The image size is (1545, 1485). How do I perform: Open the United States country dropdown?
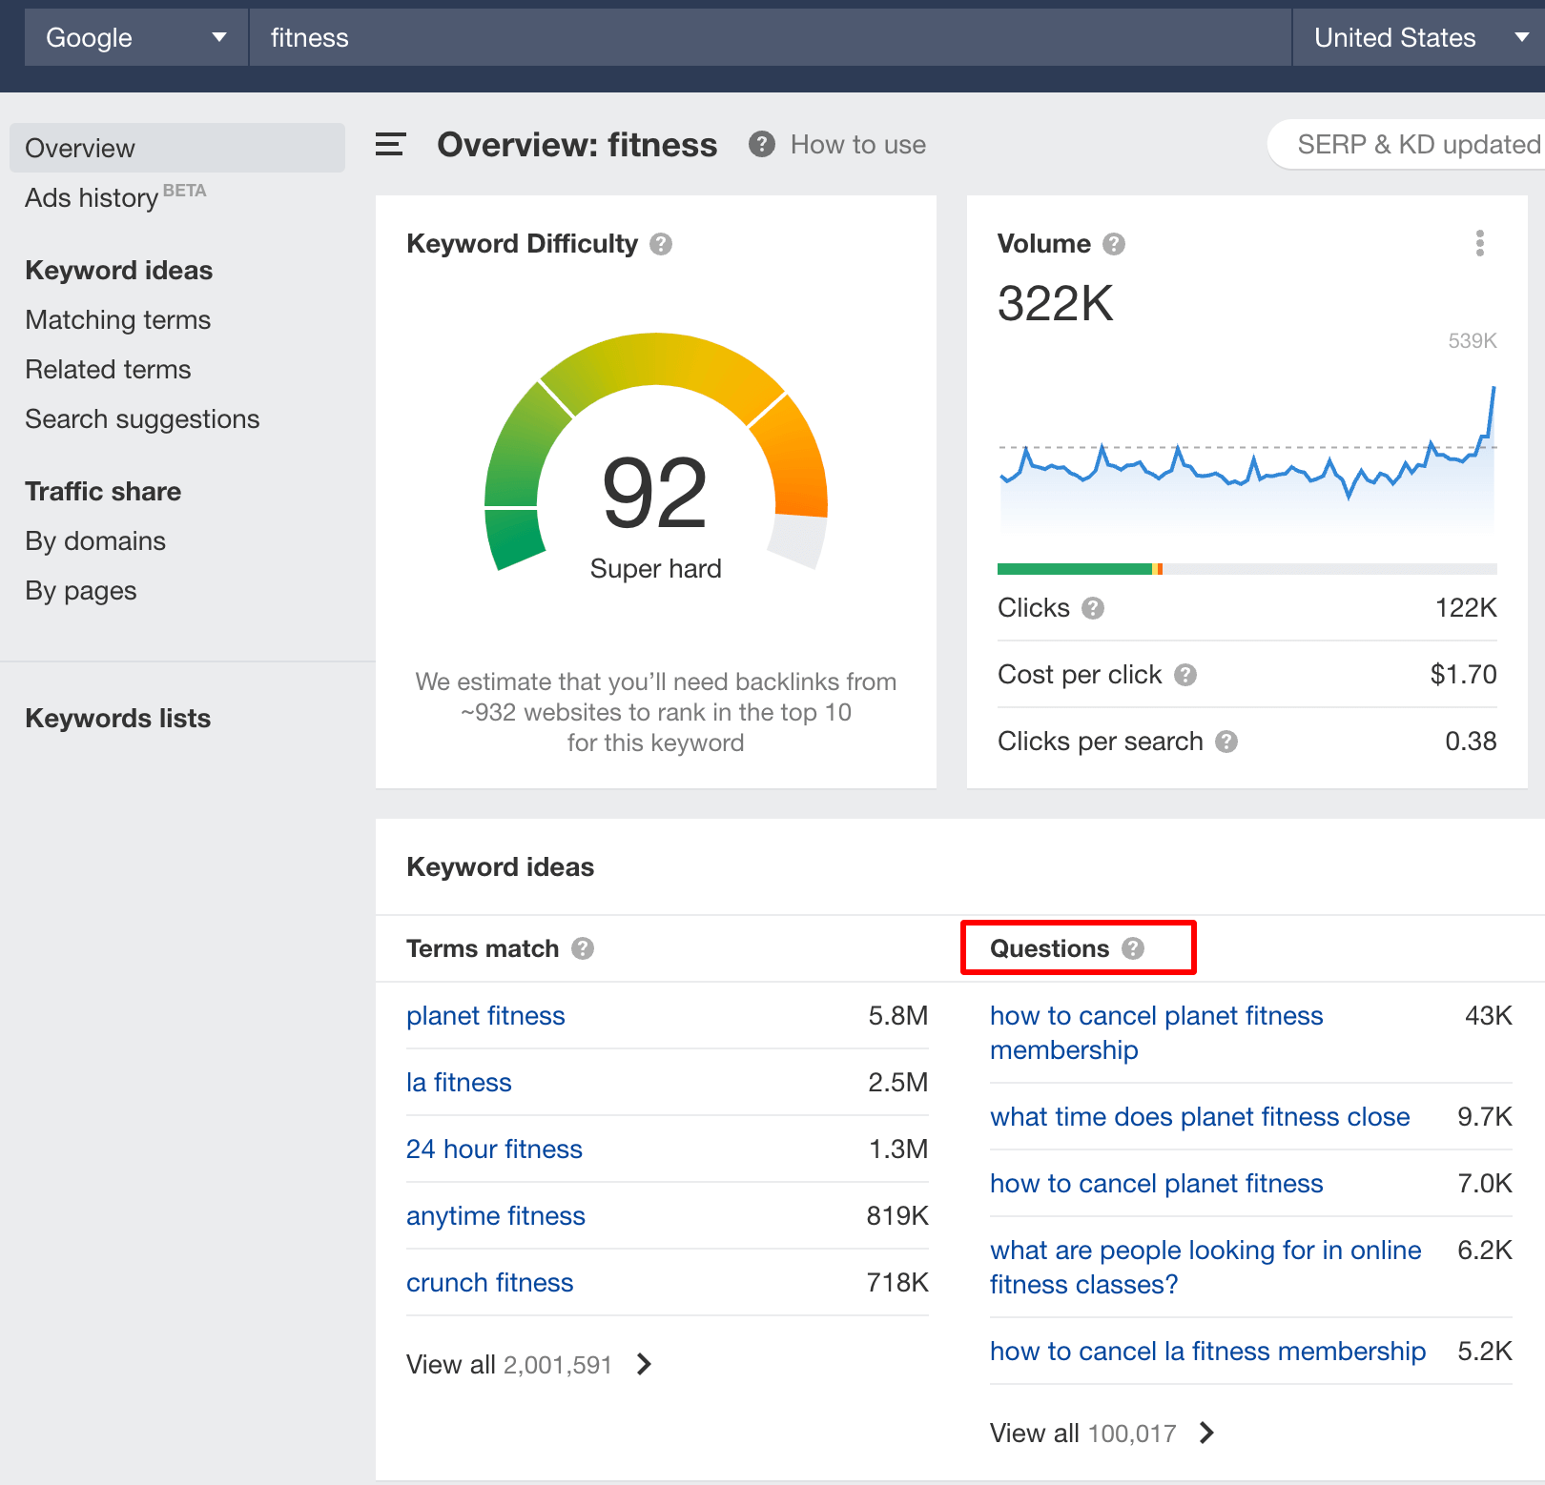1419,38
